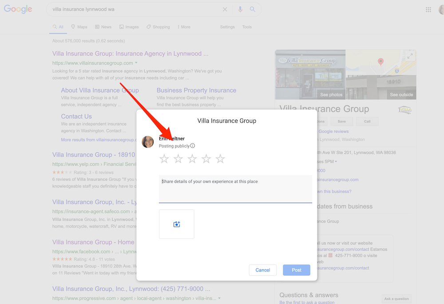This screenshot has width=444, height=304.
Task: Open the Google apps grid
Action: [x=428, y=10]
